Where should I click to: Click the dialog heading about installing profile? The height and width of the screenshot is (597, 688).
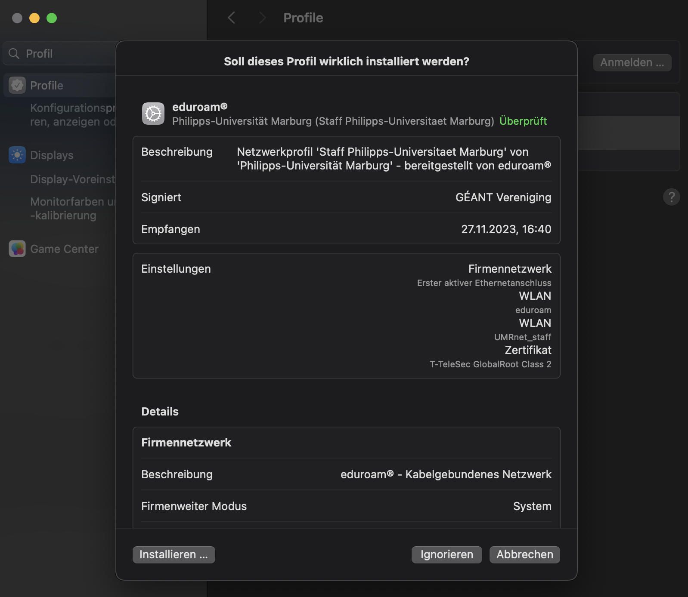(x=347, y=61)
